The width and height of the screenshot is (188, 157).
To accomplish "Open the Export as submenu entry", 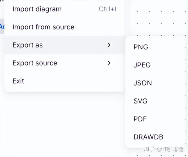I will (27, 45).
